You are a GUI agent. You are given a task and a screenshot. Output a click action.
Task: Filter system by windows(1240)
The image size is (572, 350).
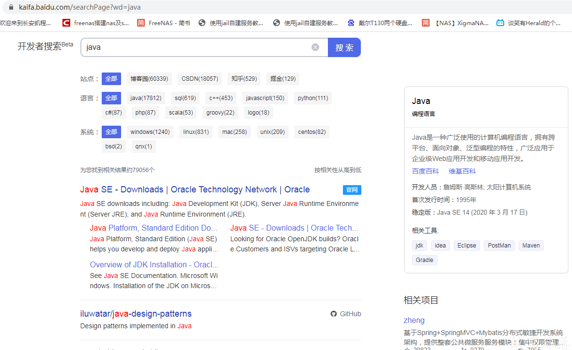(150, 132)
